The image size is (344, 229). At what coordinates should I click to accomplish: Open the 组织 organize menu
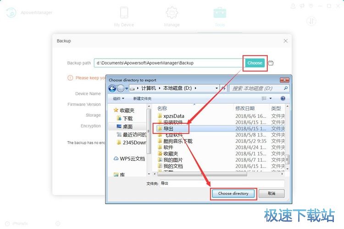(x=118, y=98)
